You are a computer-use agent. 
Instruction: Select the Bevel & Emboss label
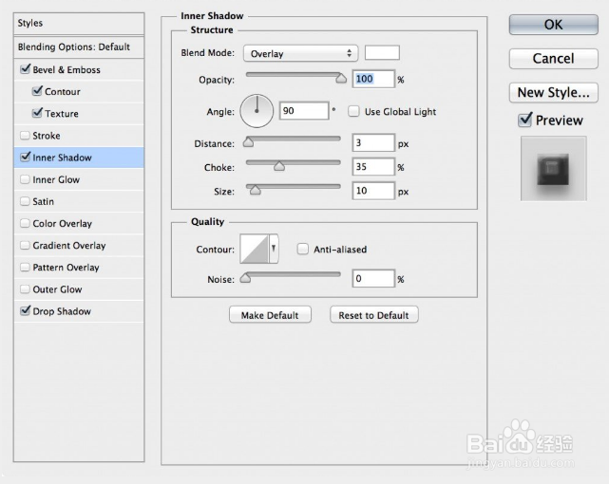point(67,70)
